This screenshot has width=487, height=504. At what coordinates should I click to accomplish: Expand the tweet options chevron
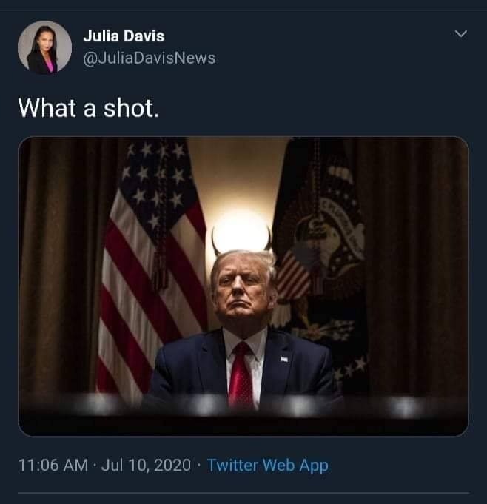[460, 33]
